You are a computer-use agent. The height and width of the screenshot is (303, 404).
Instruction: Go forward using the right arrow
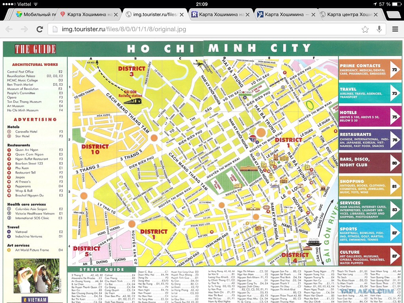tap(24, 29)
